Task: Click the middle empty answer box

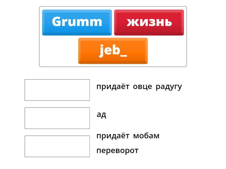Action: [57, 118]
